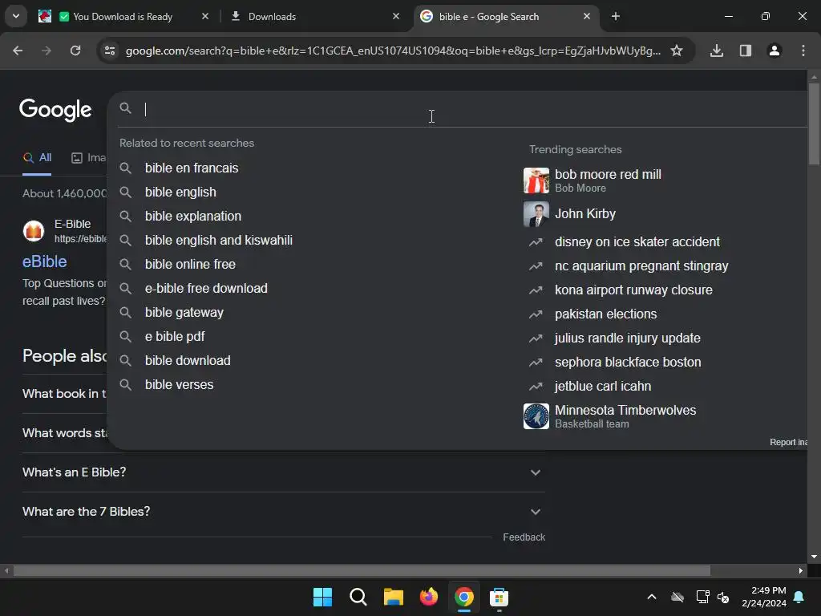Open trending 'jetblue carl icahn'

[x=603, y=387]
